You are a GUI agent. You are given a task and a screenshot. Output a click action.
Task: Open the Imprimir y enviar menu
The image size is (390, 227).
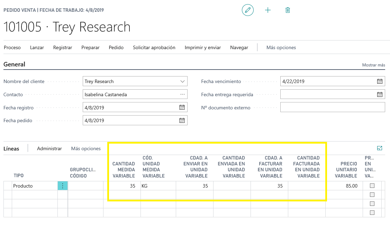coord(203,47)
